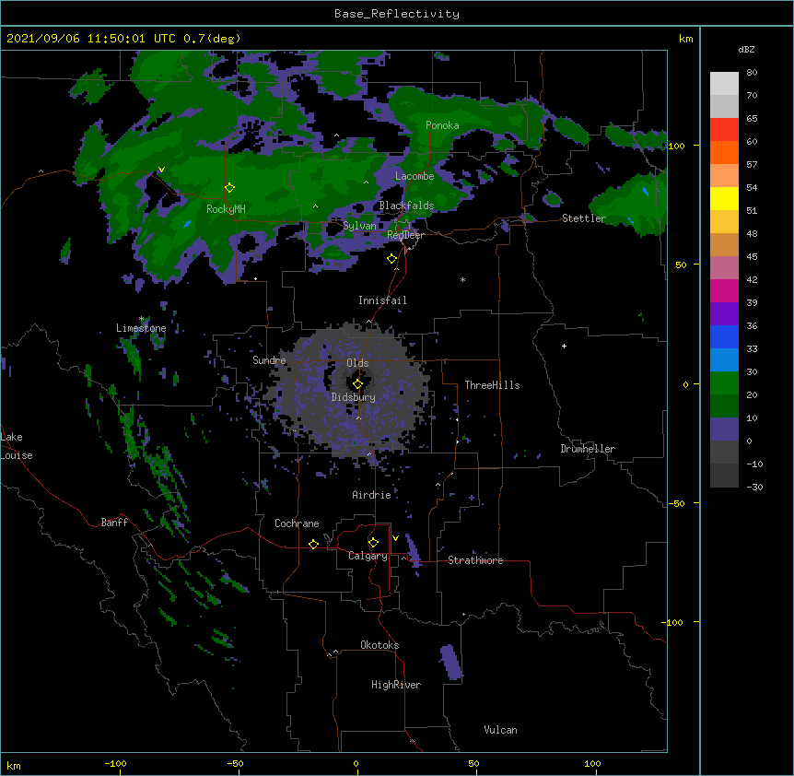Pick the lightest gray 70-80 dBZ legend swatch

724,84
